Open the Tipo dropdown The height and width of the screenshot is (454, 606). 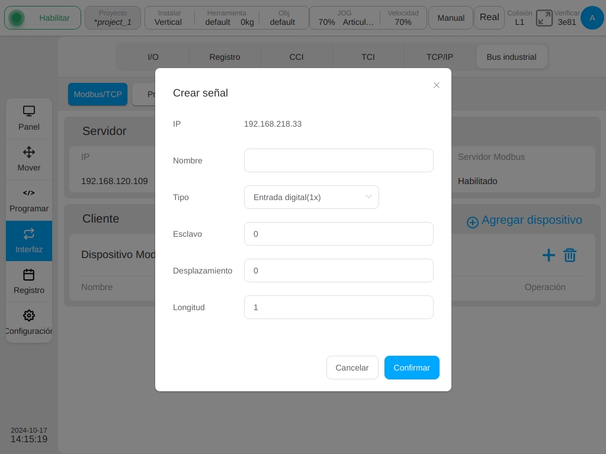(312, 197)
